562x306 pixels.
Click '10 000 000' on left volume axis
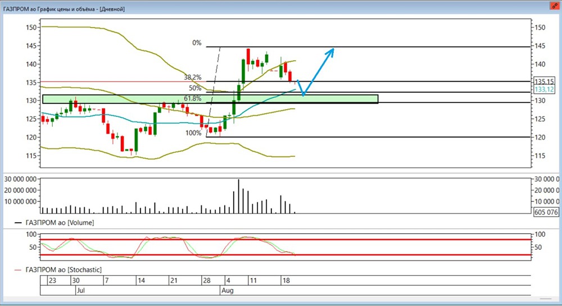(20, 201)
